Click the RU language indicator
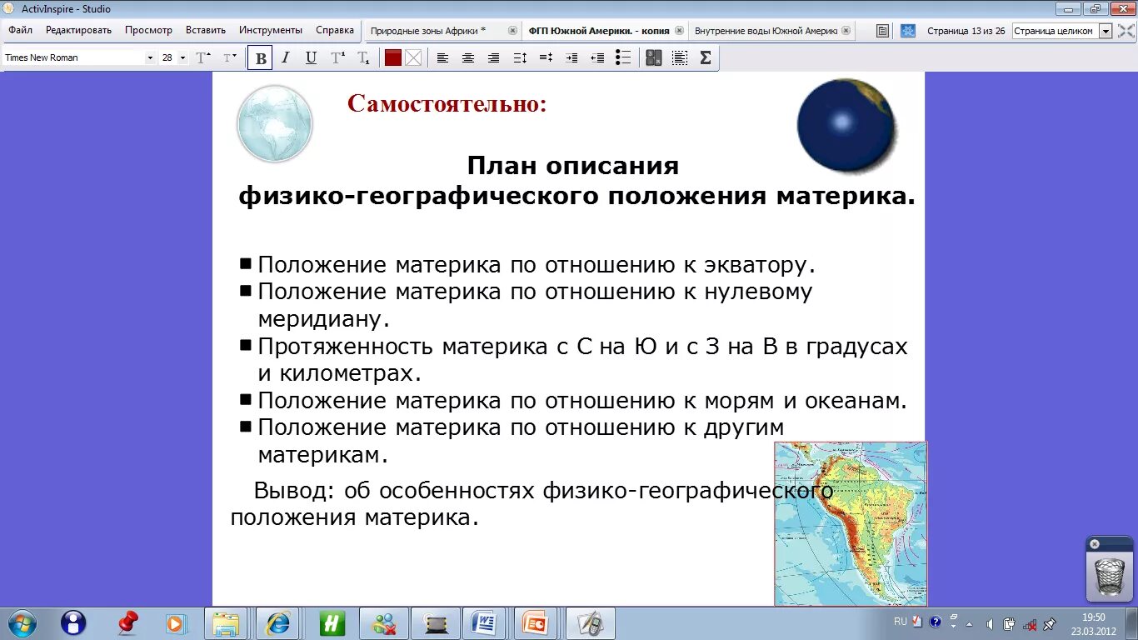Image resolution: width=1138 pixels, height=640 pixels. point(901,622)
